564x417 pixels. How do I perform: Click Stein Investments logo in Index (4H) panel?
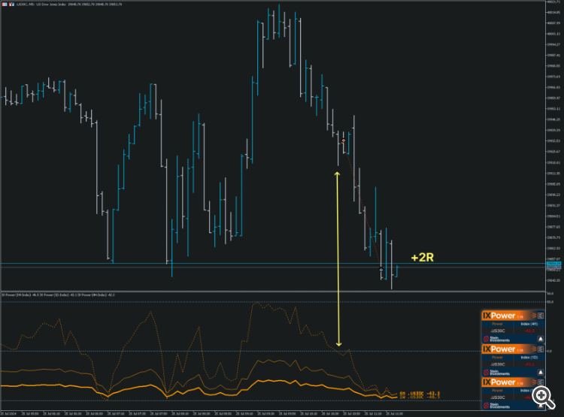[x=497, y=339]
